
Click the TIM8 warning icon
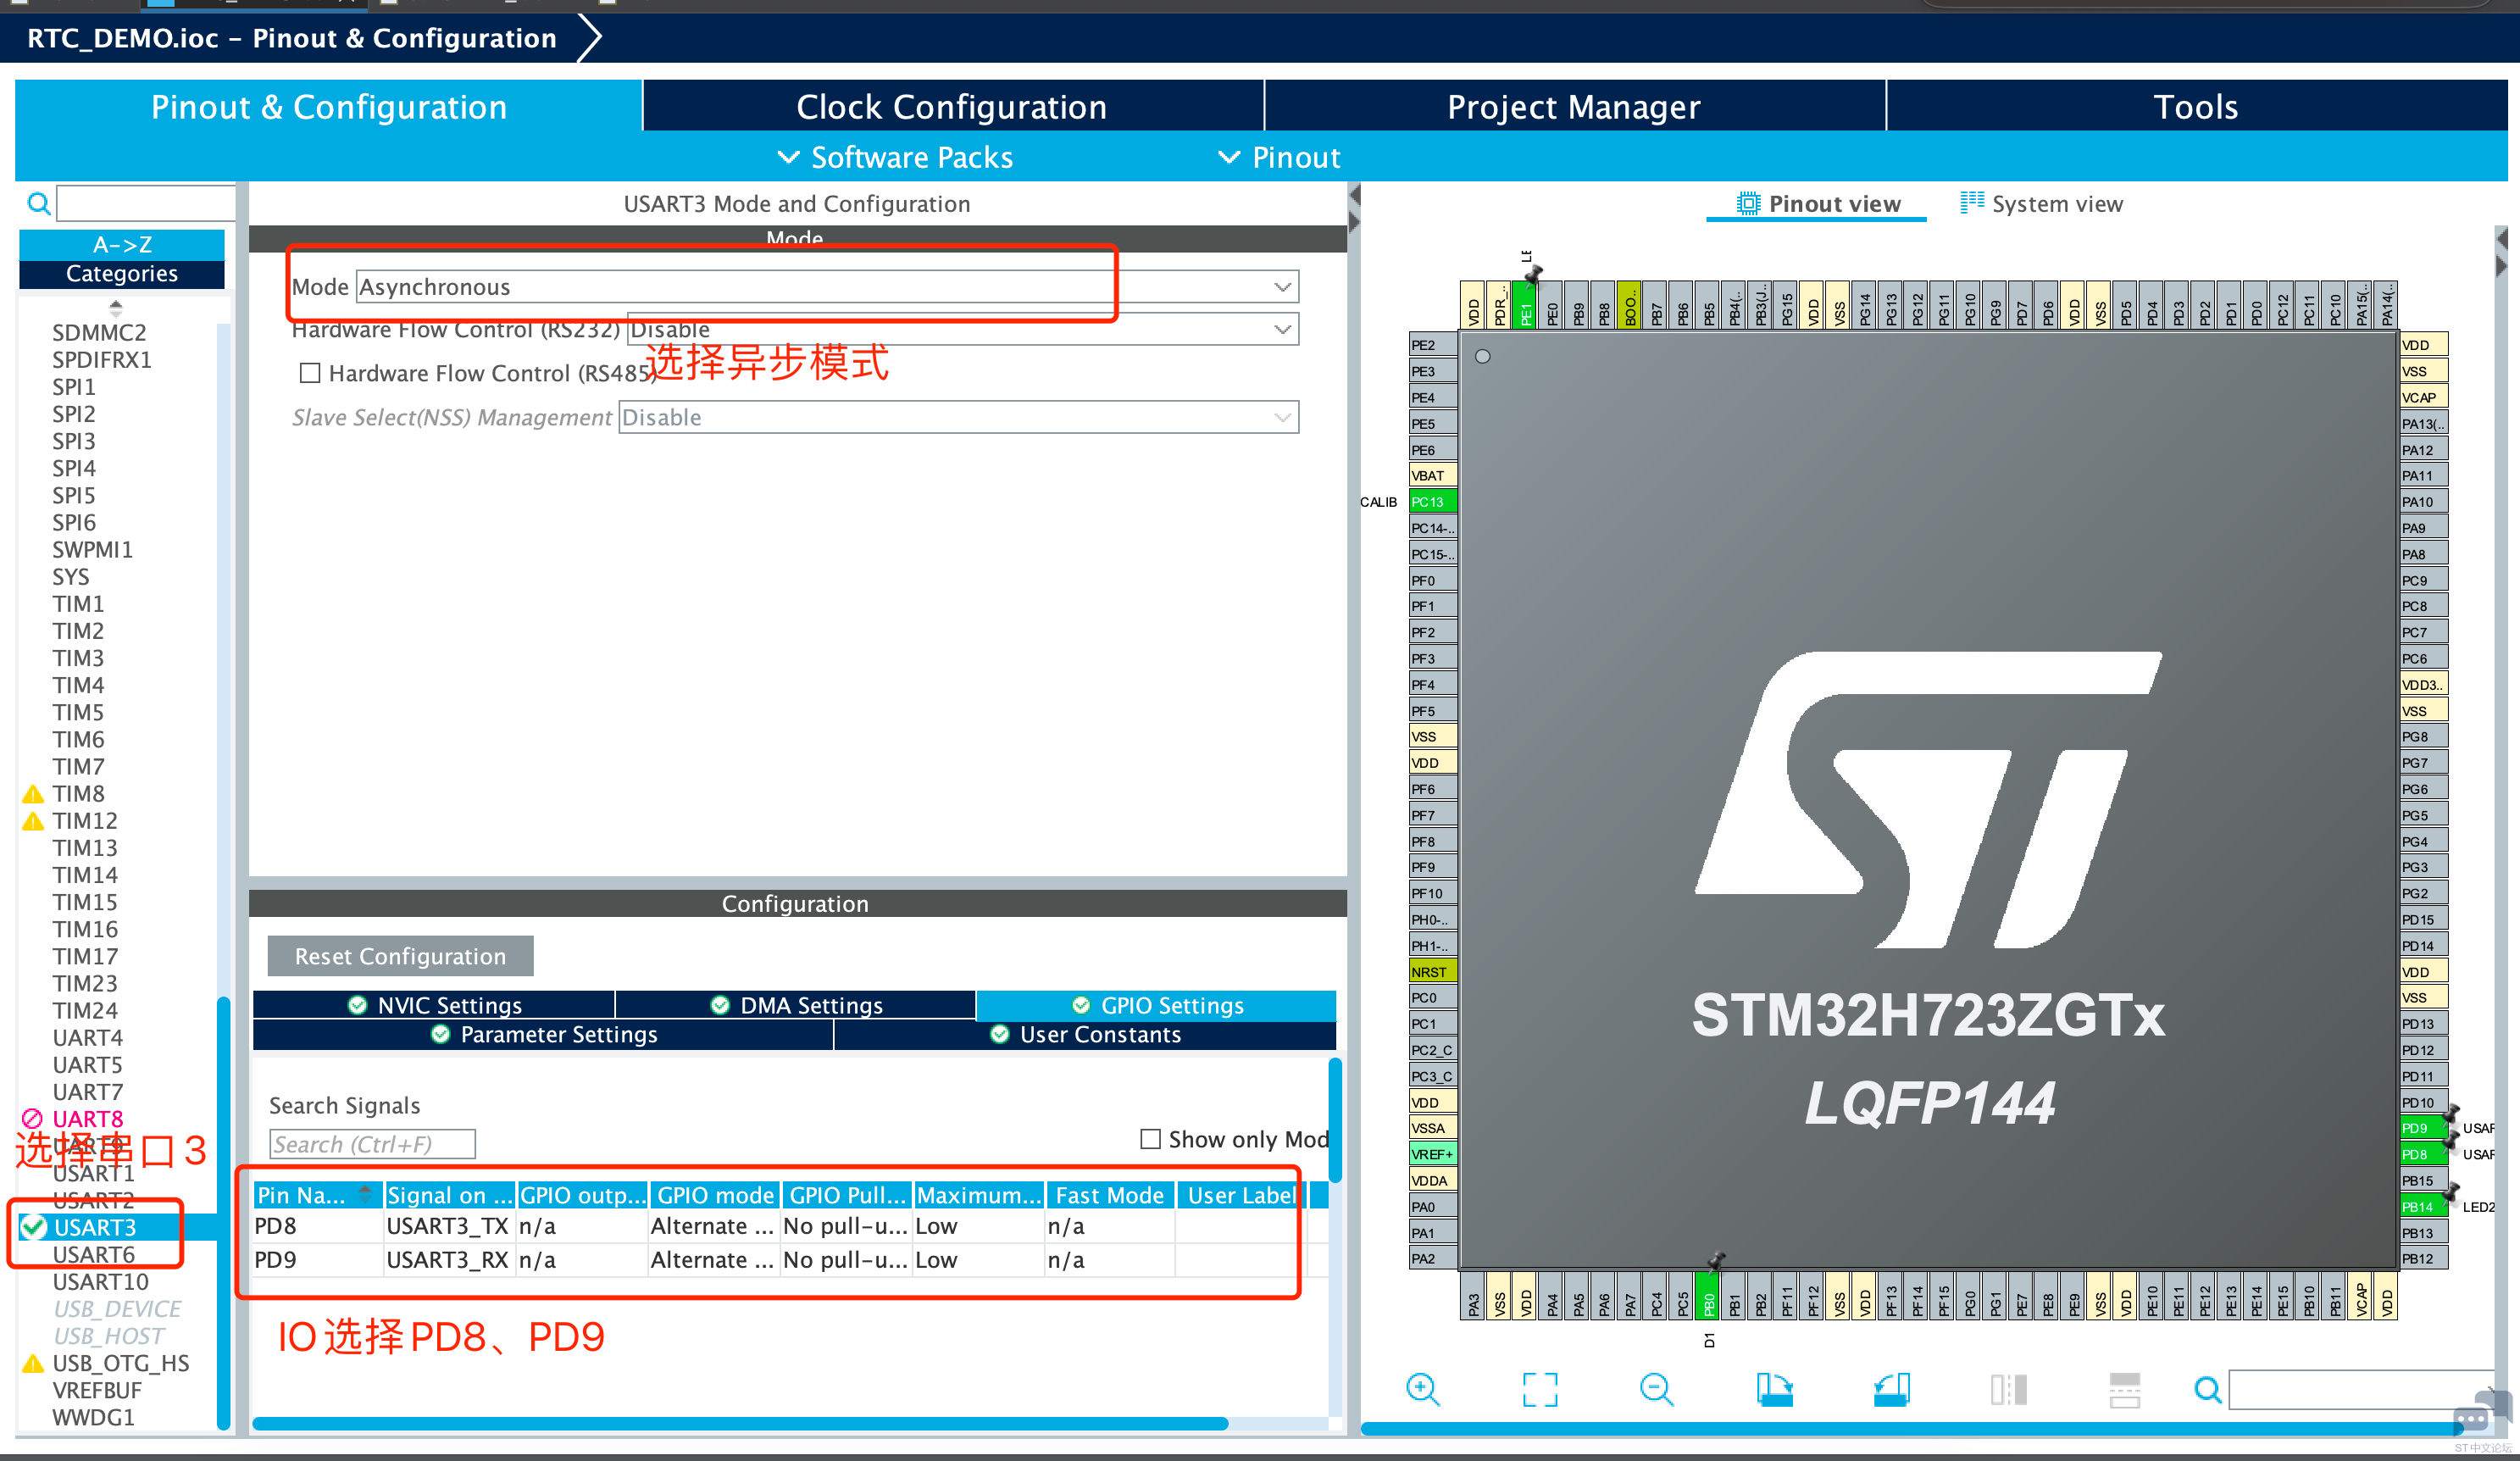(x=33, y=794)
